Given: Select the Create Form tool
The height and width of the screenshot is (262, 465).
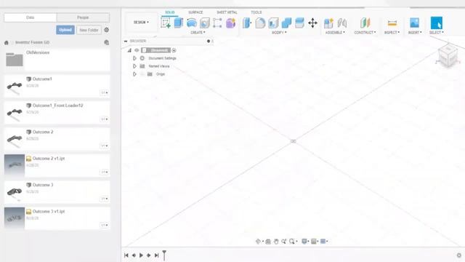Looking at the screenshot, I should 231,23.
